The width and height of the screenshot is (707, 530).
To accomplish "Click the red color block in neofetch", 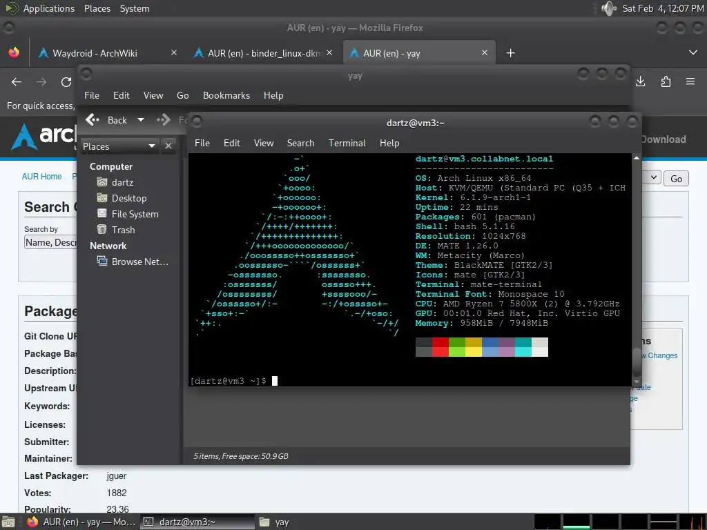I will pyautogui.click(x=440, y=347).
